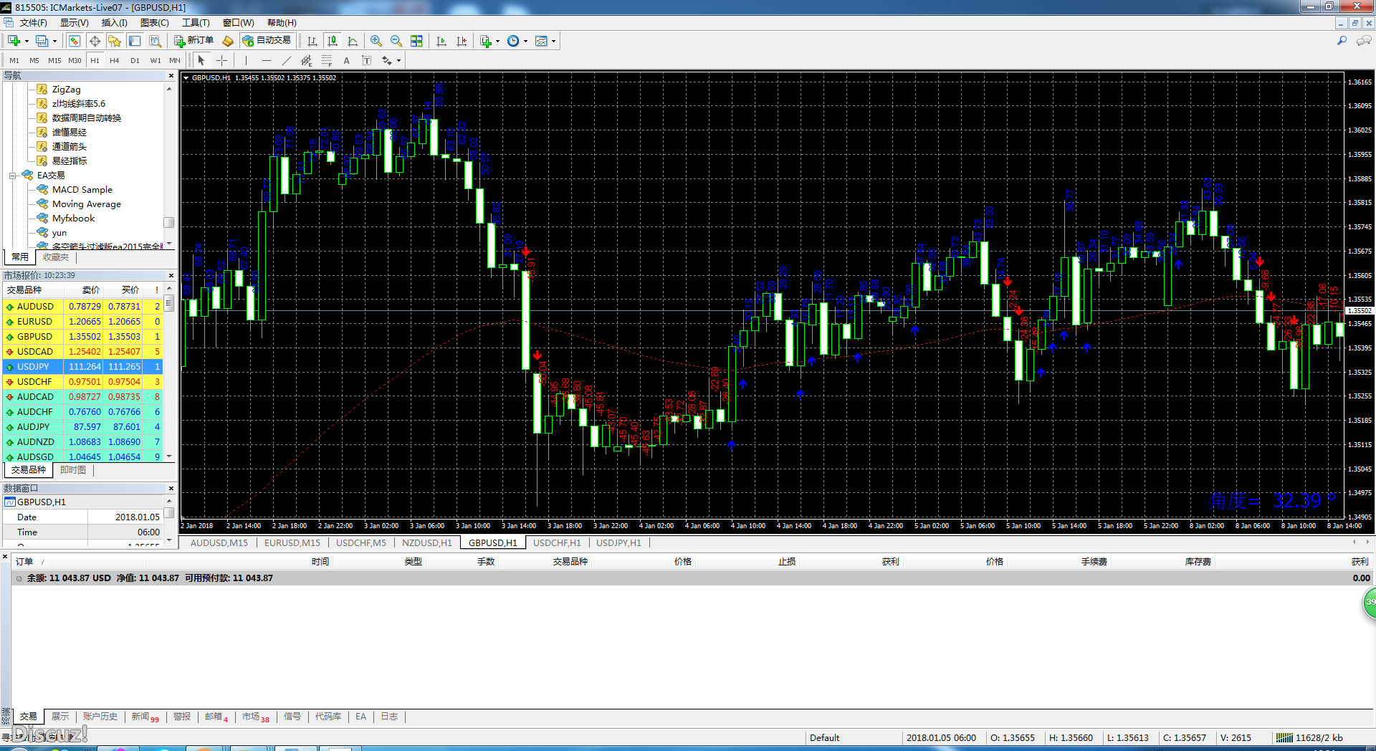Screen dimensions: 1376x751
Task: Click the indicators list icon
Action: (x=486, y=41)
